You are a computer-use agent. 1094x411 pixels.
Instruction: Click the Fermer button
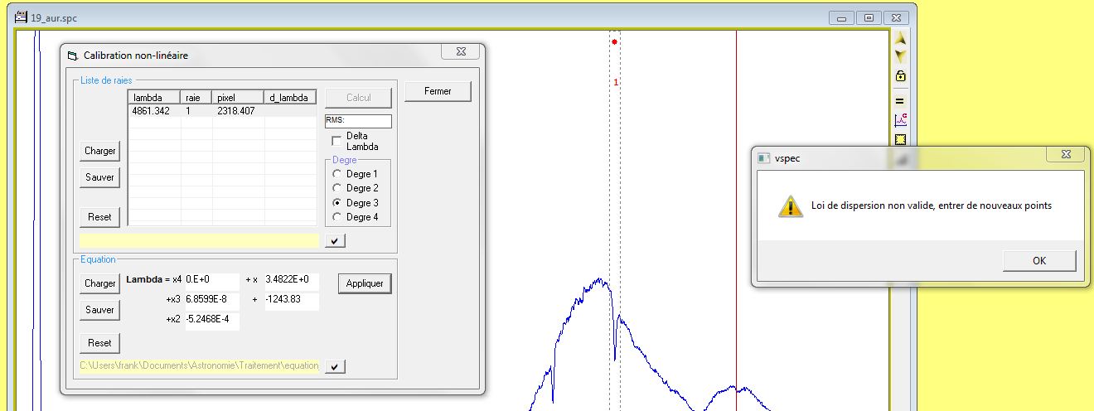pos(438,91)
